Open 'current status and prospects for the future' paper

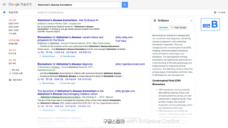point(70,39)
